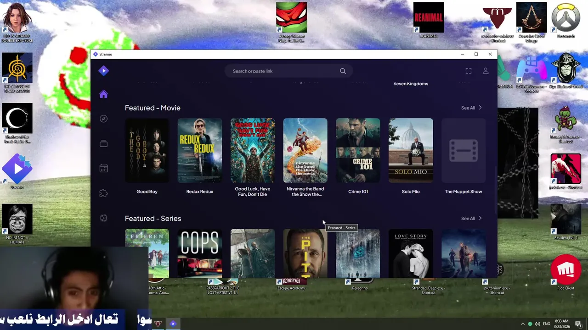Open the Solo Mio movie poster
The image size is (588, 330).
click(x=411, y=150)
